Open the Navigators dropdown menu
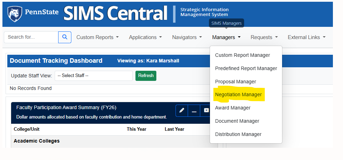Screen dimensions: 343x160 (x=187, y=37)
